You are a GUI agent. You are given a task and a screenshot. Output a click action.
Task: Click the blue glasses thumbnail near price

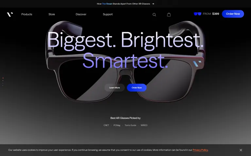pyautogui.click(x=197, y=14)
